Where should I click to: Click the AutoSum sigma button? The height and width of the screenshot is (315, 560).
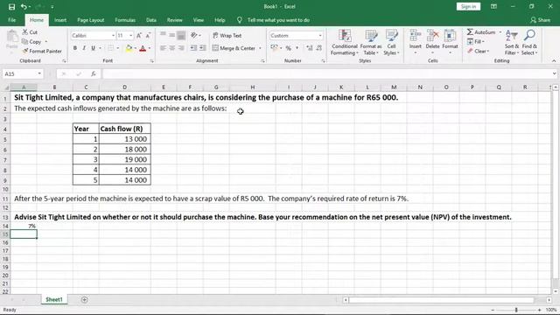coord(481,32)
